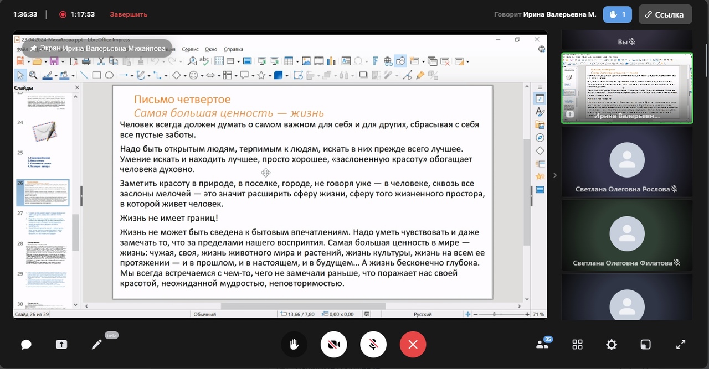Screen dimensions: 709x369
Task: Click the share screen upload icon
Action: pos(61,345)
